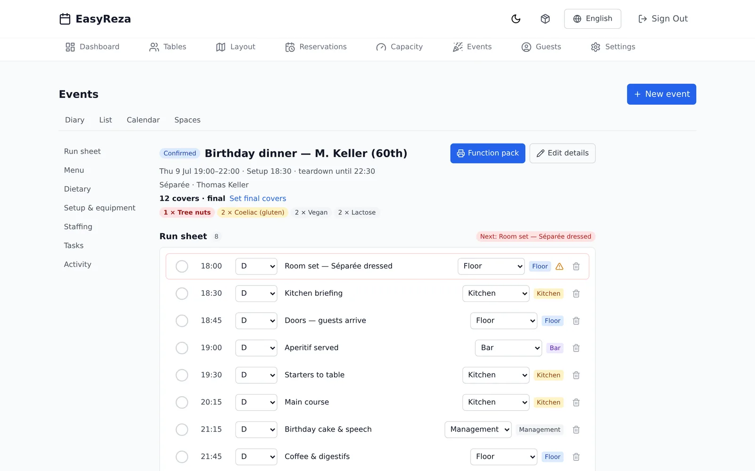Click the Starters to table title
The image size is (755, 471).
(x=315, y=375)
